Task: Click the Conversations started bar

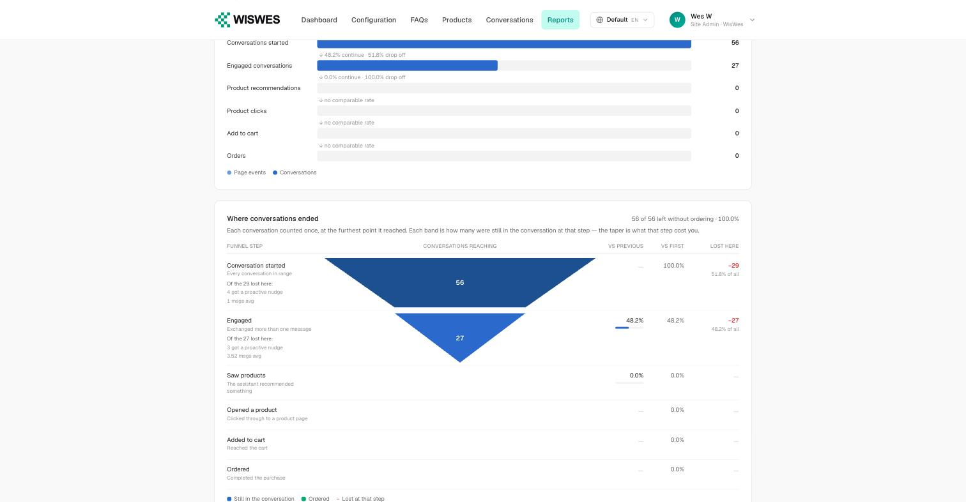Action: pyautogui.click(x=504, y=43)
